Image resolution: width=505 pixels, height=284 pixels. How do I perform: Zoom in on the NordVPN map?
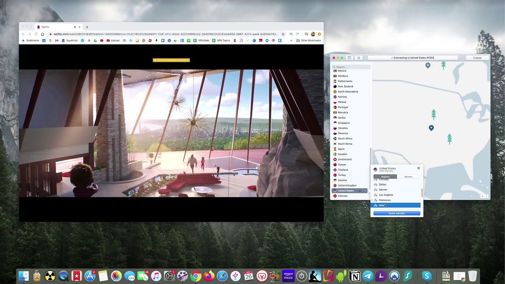tap(487, 196)
